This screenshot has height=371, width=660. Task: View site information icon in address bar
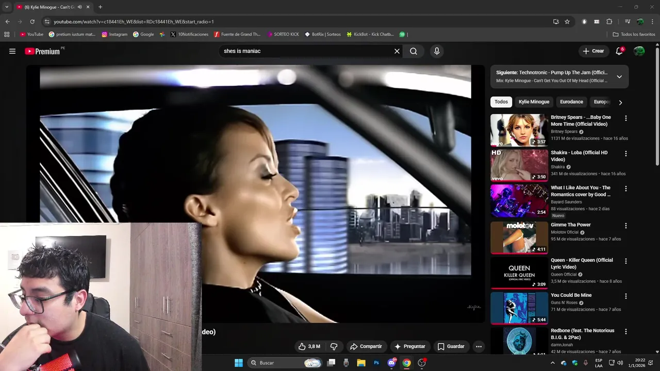(47, 22)
